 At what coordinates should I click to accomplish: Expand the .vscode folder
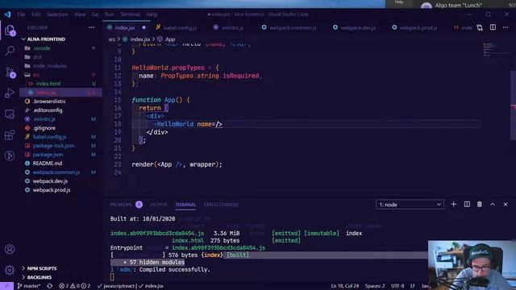coord(42,48)
